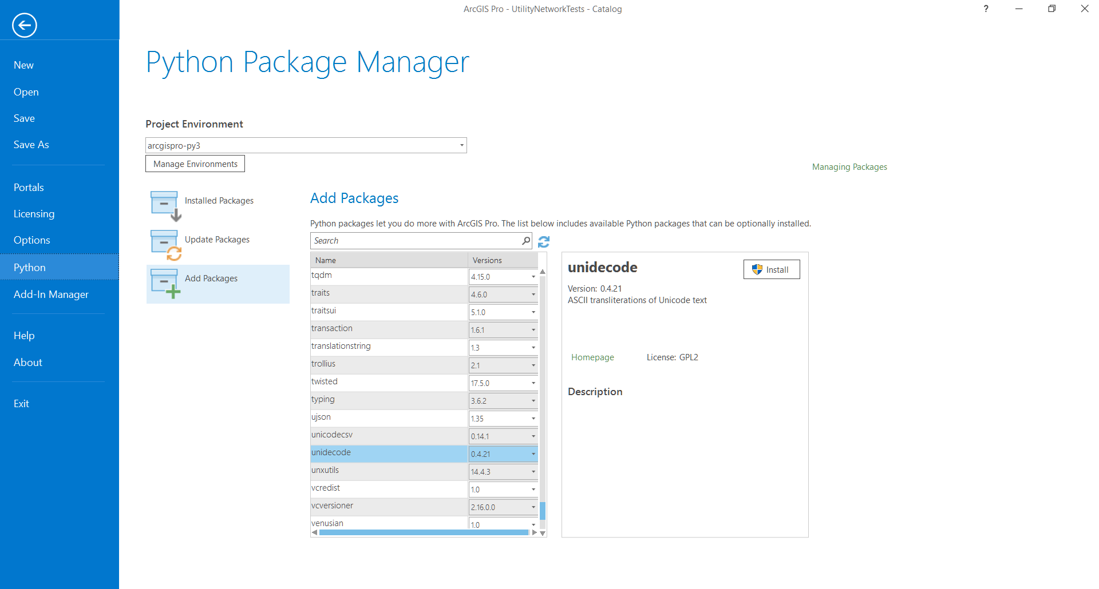
Task: Open the typing version dropdown
Action: tap(533, 401)
